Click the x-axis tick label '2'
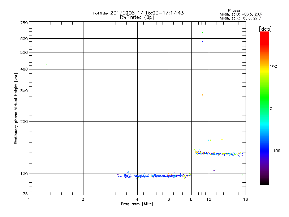289x217 pixels. (x=83, y=199)
